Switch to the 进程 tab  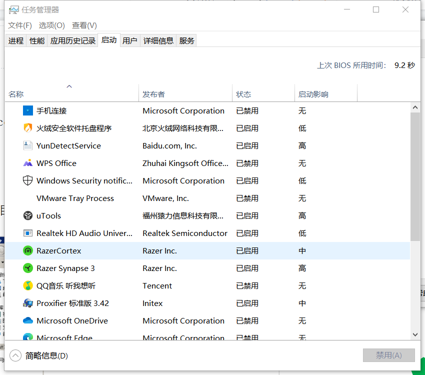pyautogui.click(x=15, y=40)
